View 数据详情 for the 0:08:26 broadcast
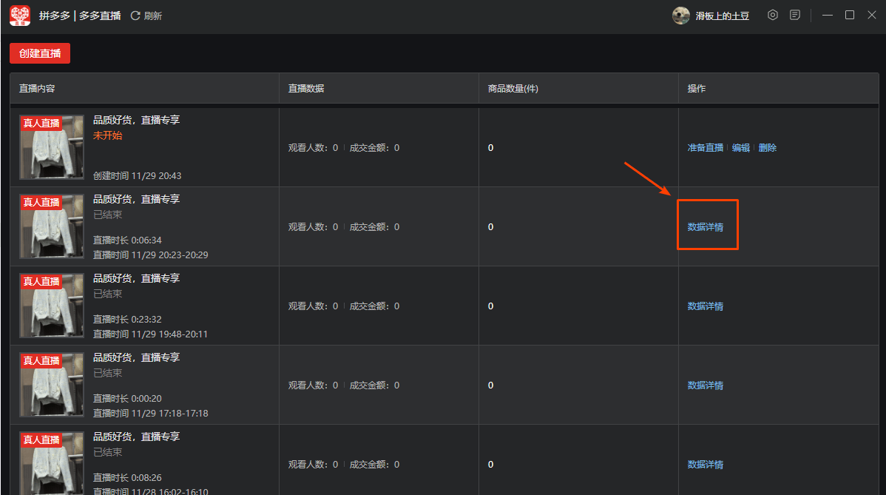Viewport: 886px width, 495px height. click(706, 465)
